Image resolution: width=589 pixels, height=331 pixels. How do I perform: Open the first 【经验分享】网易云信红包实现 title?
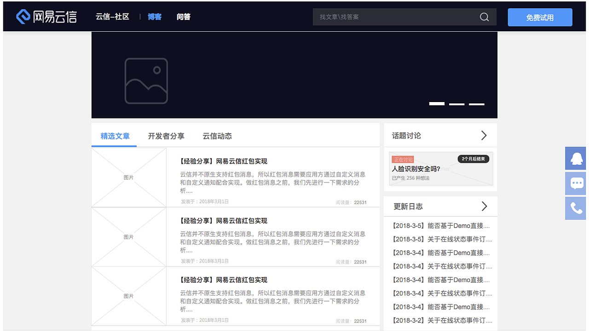pyautogui.click(x=224, y=161)
